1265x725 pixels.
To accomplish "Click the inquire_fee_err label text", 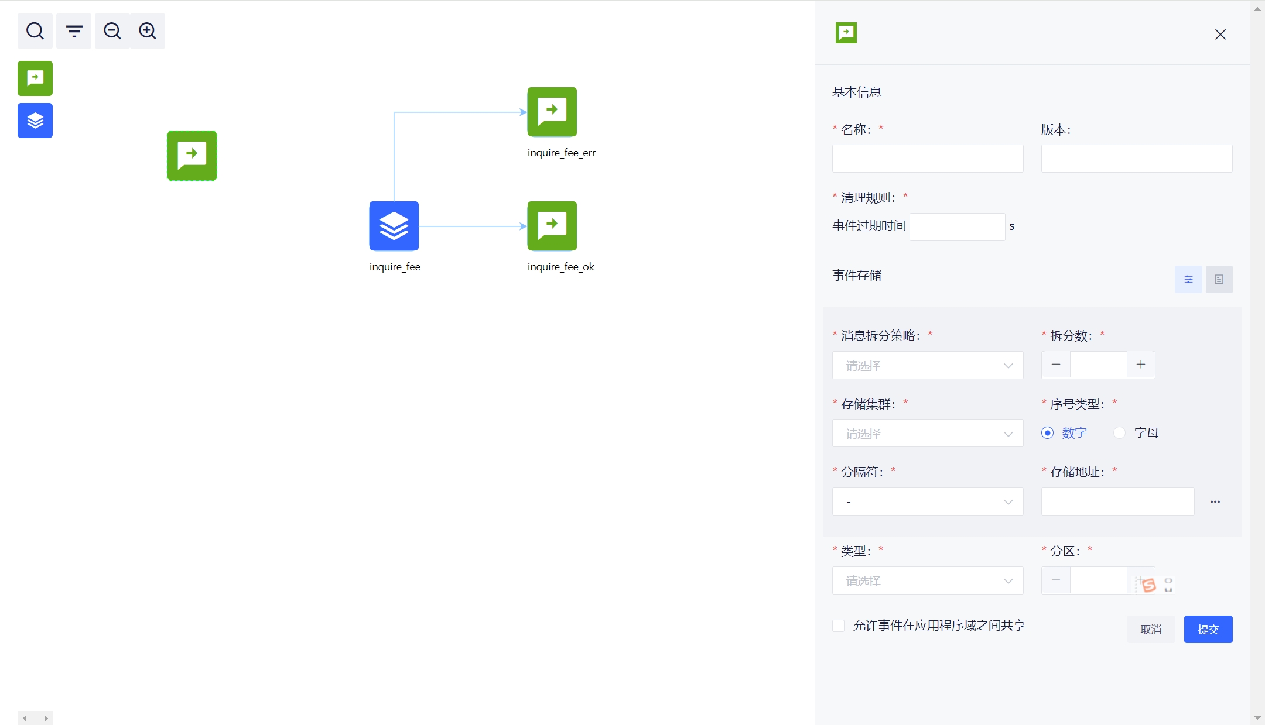I will point(561,153).
